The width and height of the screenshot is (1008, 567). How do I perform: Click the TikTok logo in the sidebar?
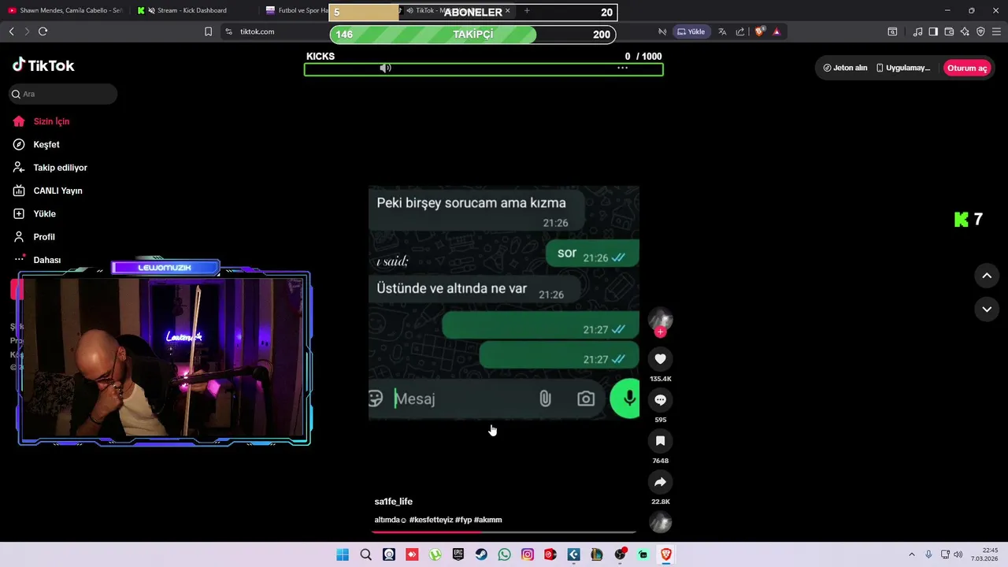coord(43,65)
